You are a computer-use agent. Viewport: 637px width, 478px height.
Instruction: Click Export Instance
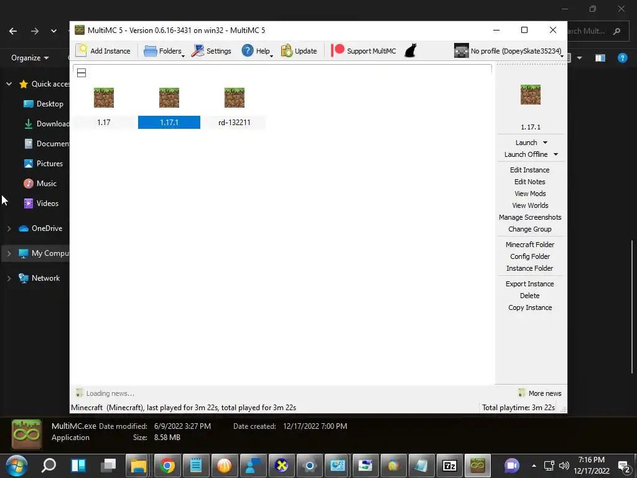[x=530, y=284]
